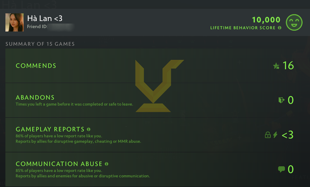Click the padlock icon in Gameplay Reports
Image resolution: width=310 pixels, height=187 pixels.
tap(268, 135)
